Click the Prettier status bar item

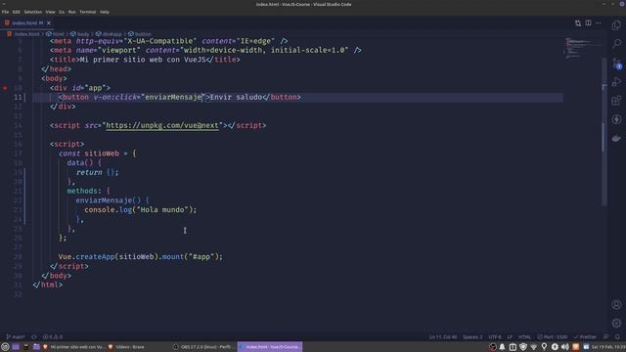[x=585, y=336]
